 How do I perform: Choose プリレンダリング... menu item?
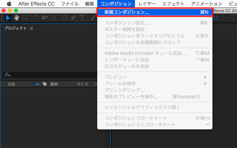[x=155, y=90]
